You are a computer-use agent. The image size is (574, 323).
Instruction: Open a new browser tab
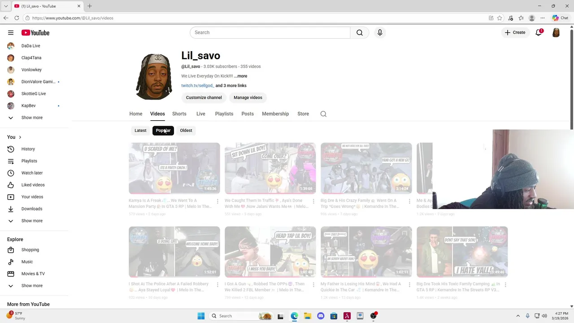click(x=90, y=6)
